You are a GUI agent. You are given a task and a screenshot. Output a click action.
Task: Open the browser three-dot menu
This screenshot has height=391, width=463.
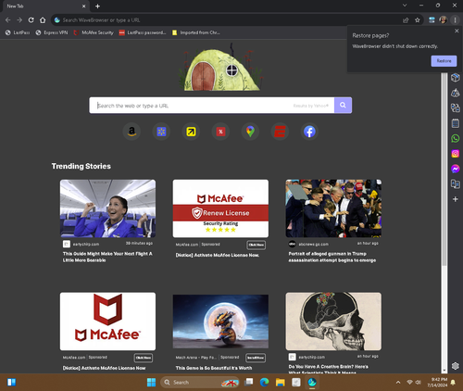click(455, 20)
